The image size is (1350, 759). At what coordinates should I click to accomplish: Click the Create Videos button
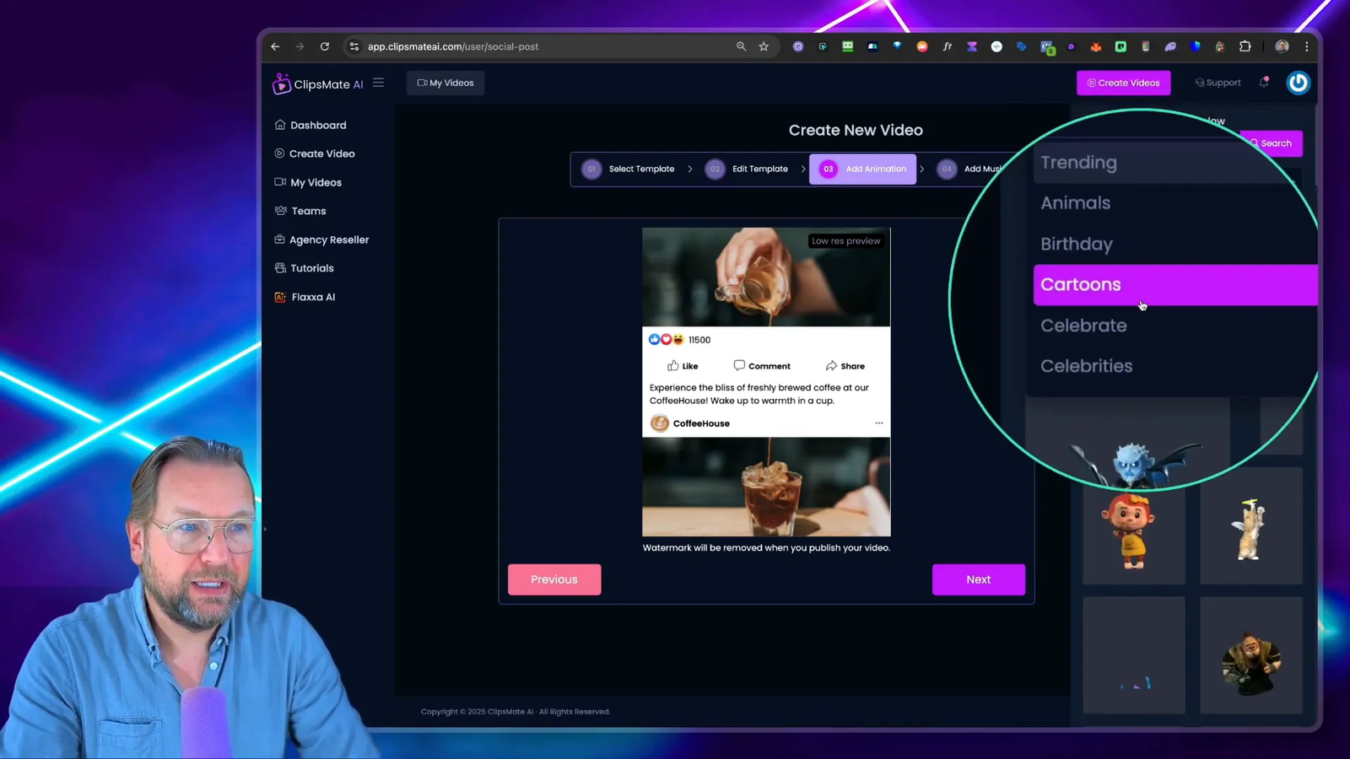(1123, 83)
